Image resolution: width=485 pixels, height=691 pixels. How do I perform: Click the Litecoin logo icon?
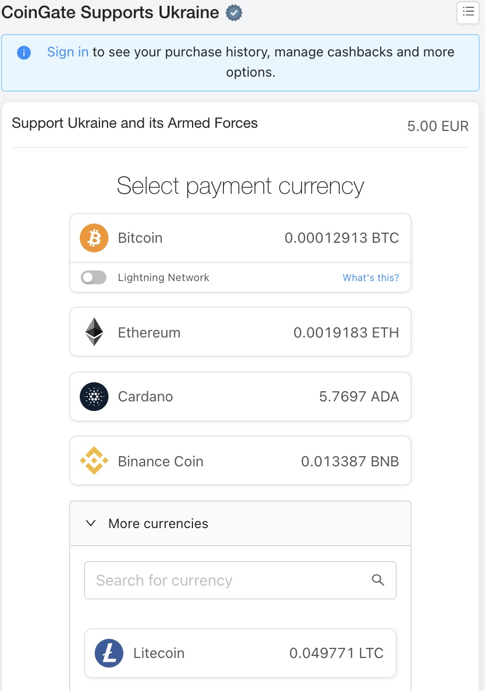pyautogui.click(x=109, y=653)
